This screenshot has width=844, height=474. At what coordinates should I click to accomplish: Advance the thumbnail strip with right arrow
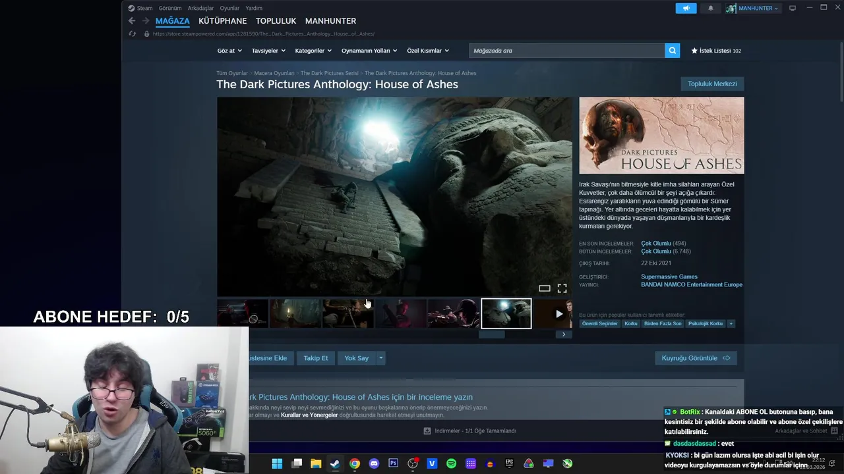tap(563, 334)
